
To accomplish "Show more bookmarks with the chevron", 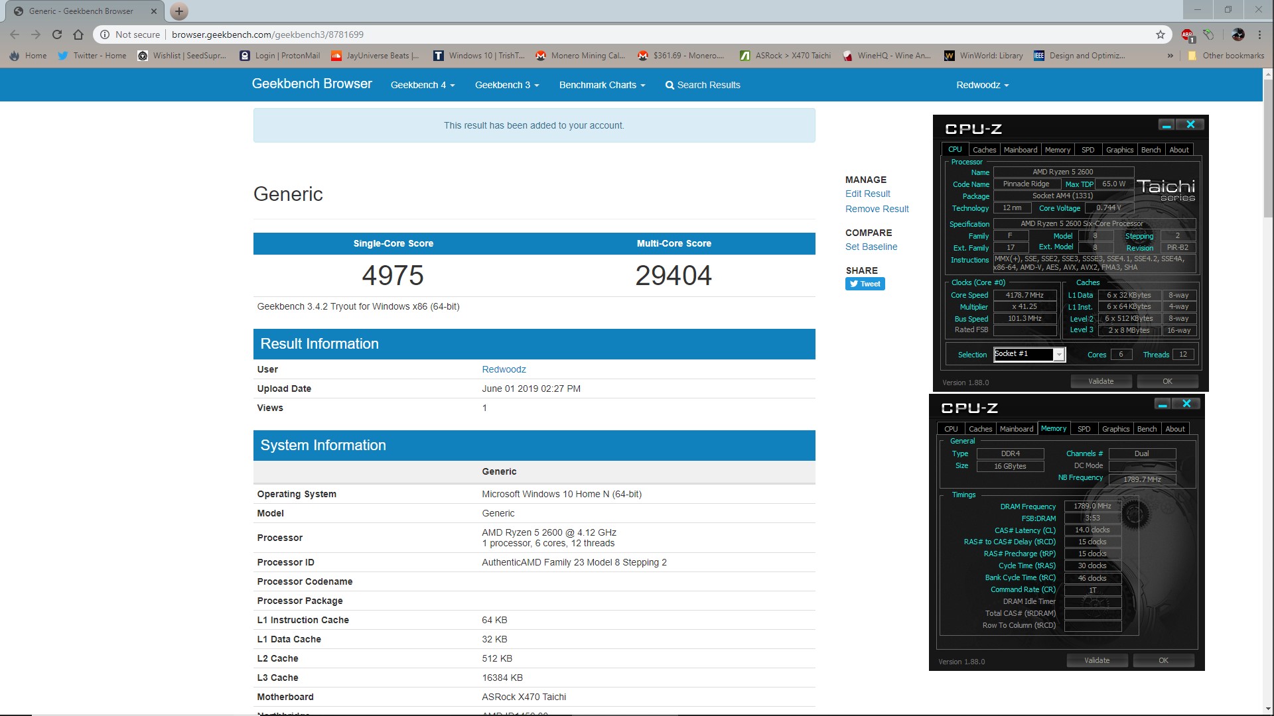I will pyautogui.click(x=1170, y=56).
